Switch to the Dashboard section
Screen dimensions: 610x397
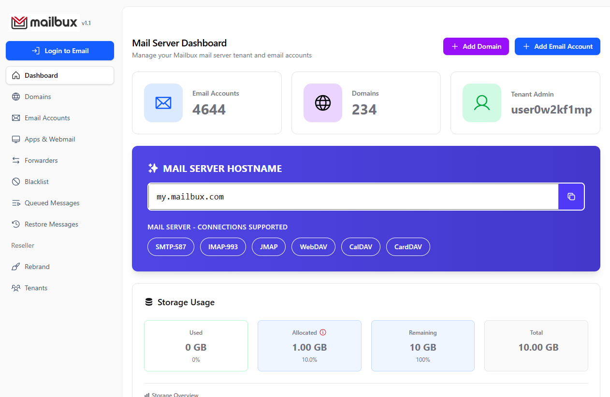coord(41,75)
